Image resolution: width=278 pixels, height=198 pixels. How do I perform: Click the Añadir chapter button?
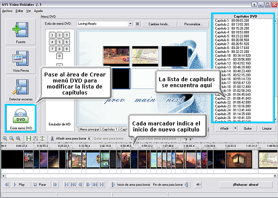click(x=224, y=128)
